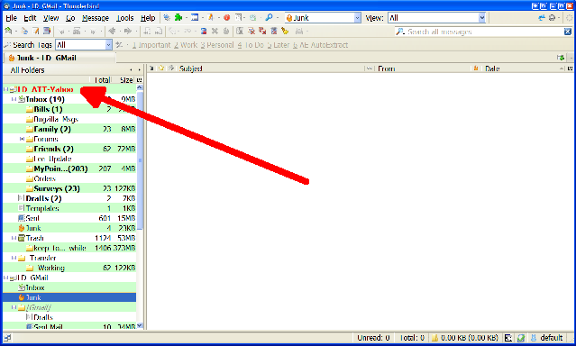Click the green arrow icon on tab bar
Screen dimensions: 576x346
pos(560,58)
